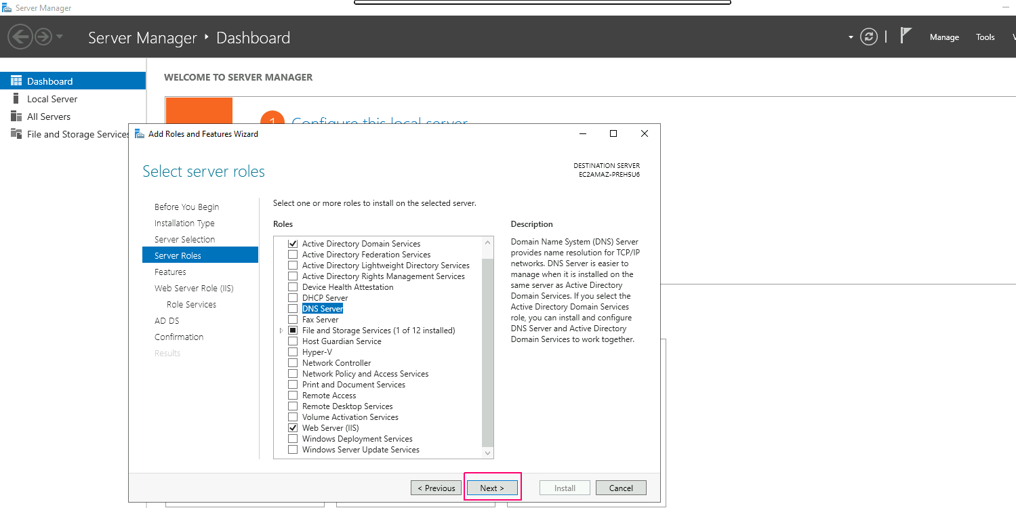The height and width of the screenshot is (508, 1016).
Task: Go to Web Server Role (IIS) step
Action: (x=194, y=289)
